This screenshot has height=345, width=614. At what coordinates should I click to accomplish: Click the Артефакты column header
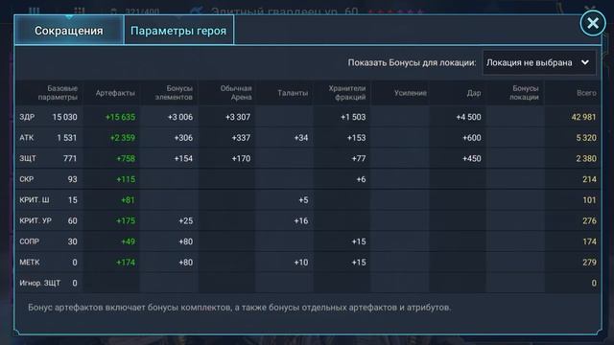pyautogui.click(x=115, y=93)
